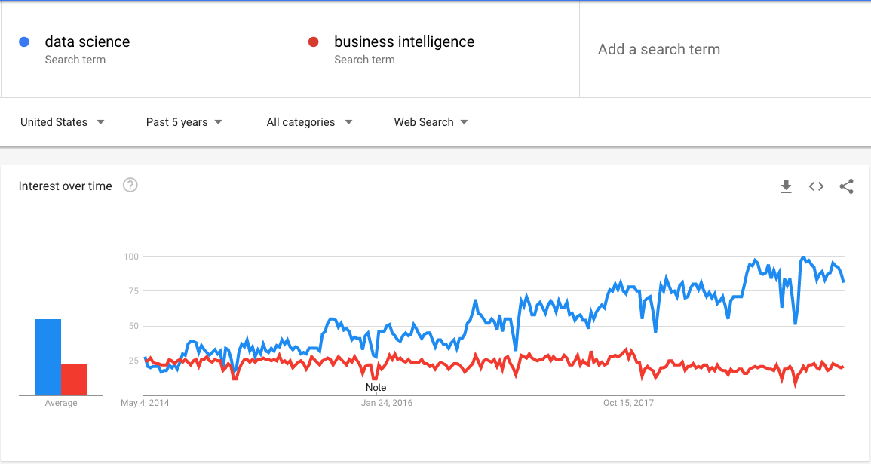Expand the All categories dropdown
The height and width of the screenshot is (464, 871).
coord(309,122)
